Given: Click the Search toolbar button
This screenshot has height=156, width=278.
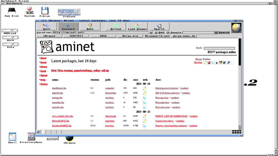Looking at the screenshot, I should tap(159, 27).
